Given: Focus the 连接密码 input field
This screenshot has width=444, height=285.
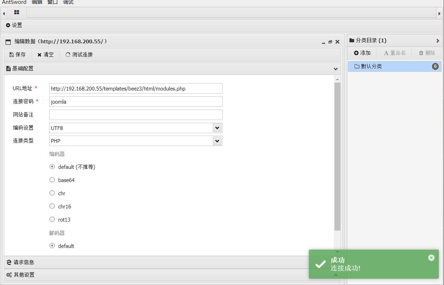Looking at the screenshot, I should coord(136,102).
